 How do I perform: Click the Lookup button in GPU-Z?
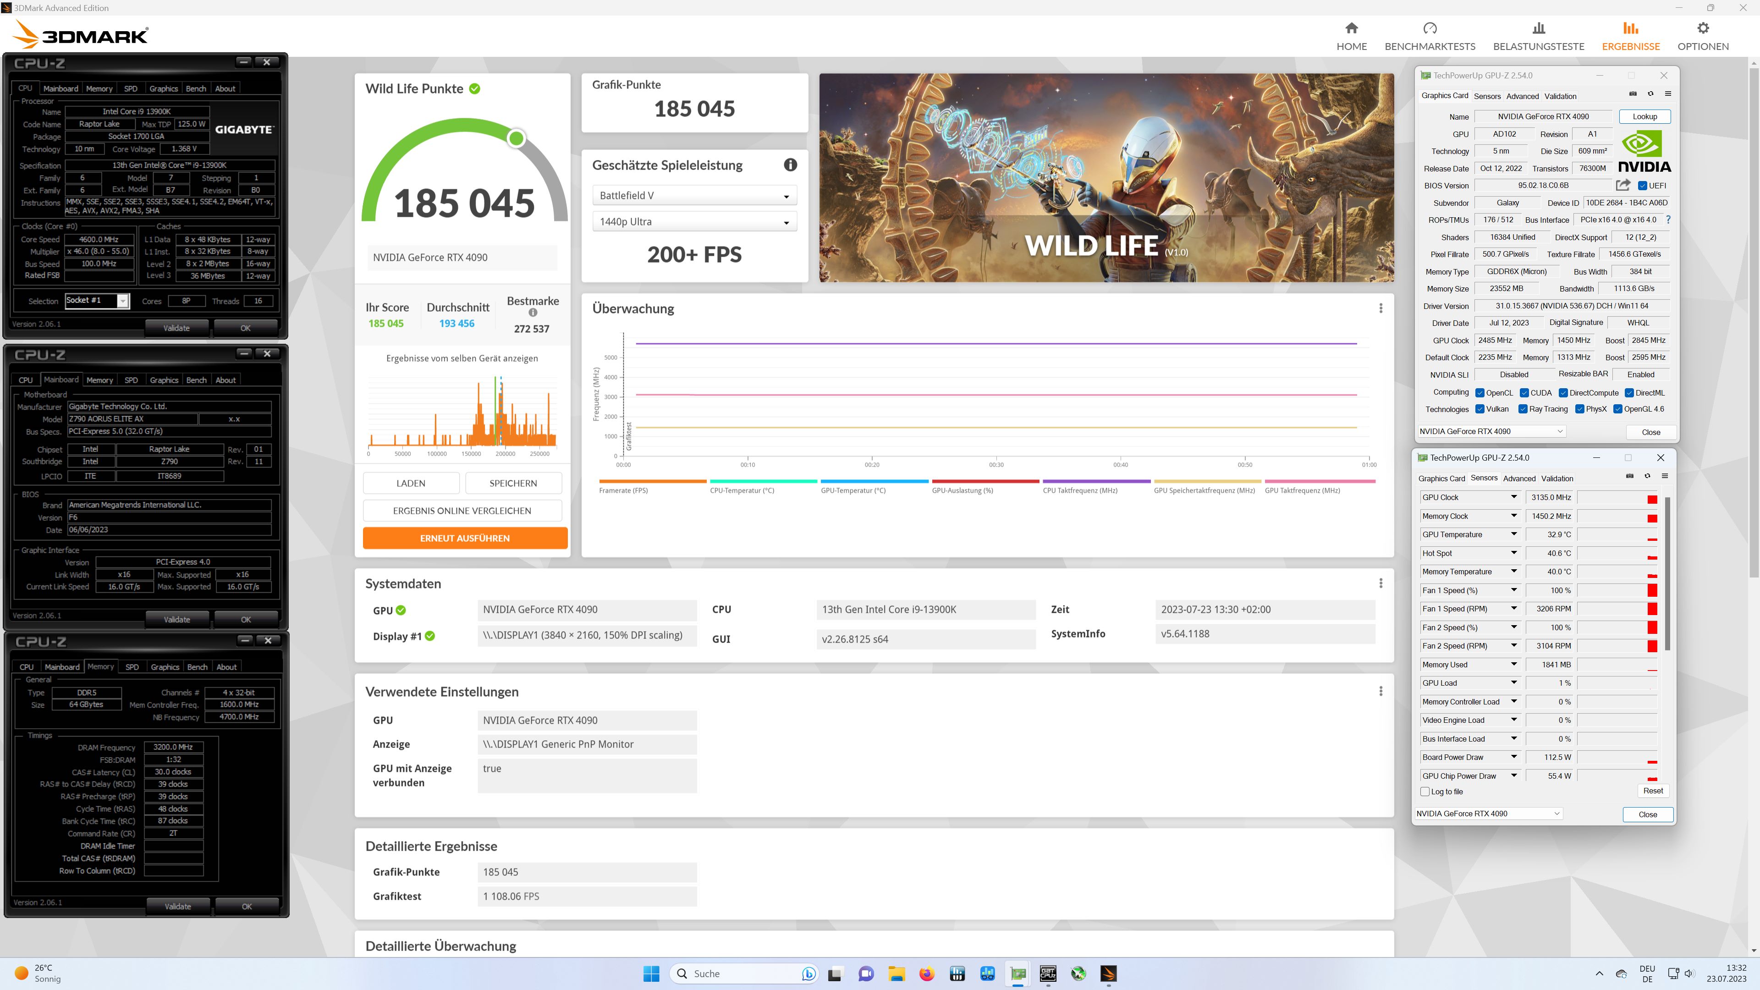coord(1644,117)
